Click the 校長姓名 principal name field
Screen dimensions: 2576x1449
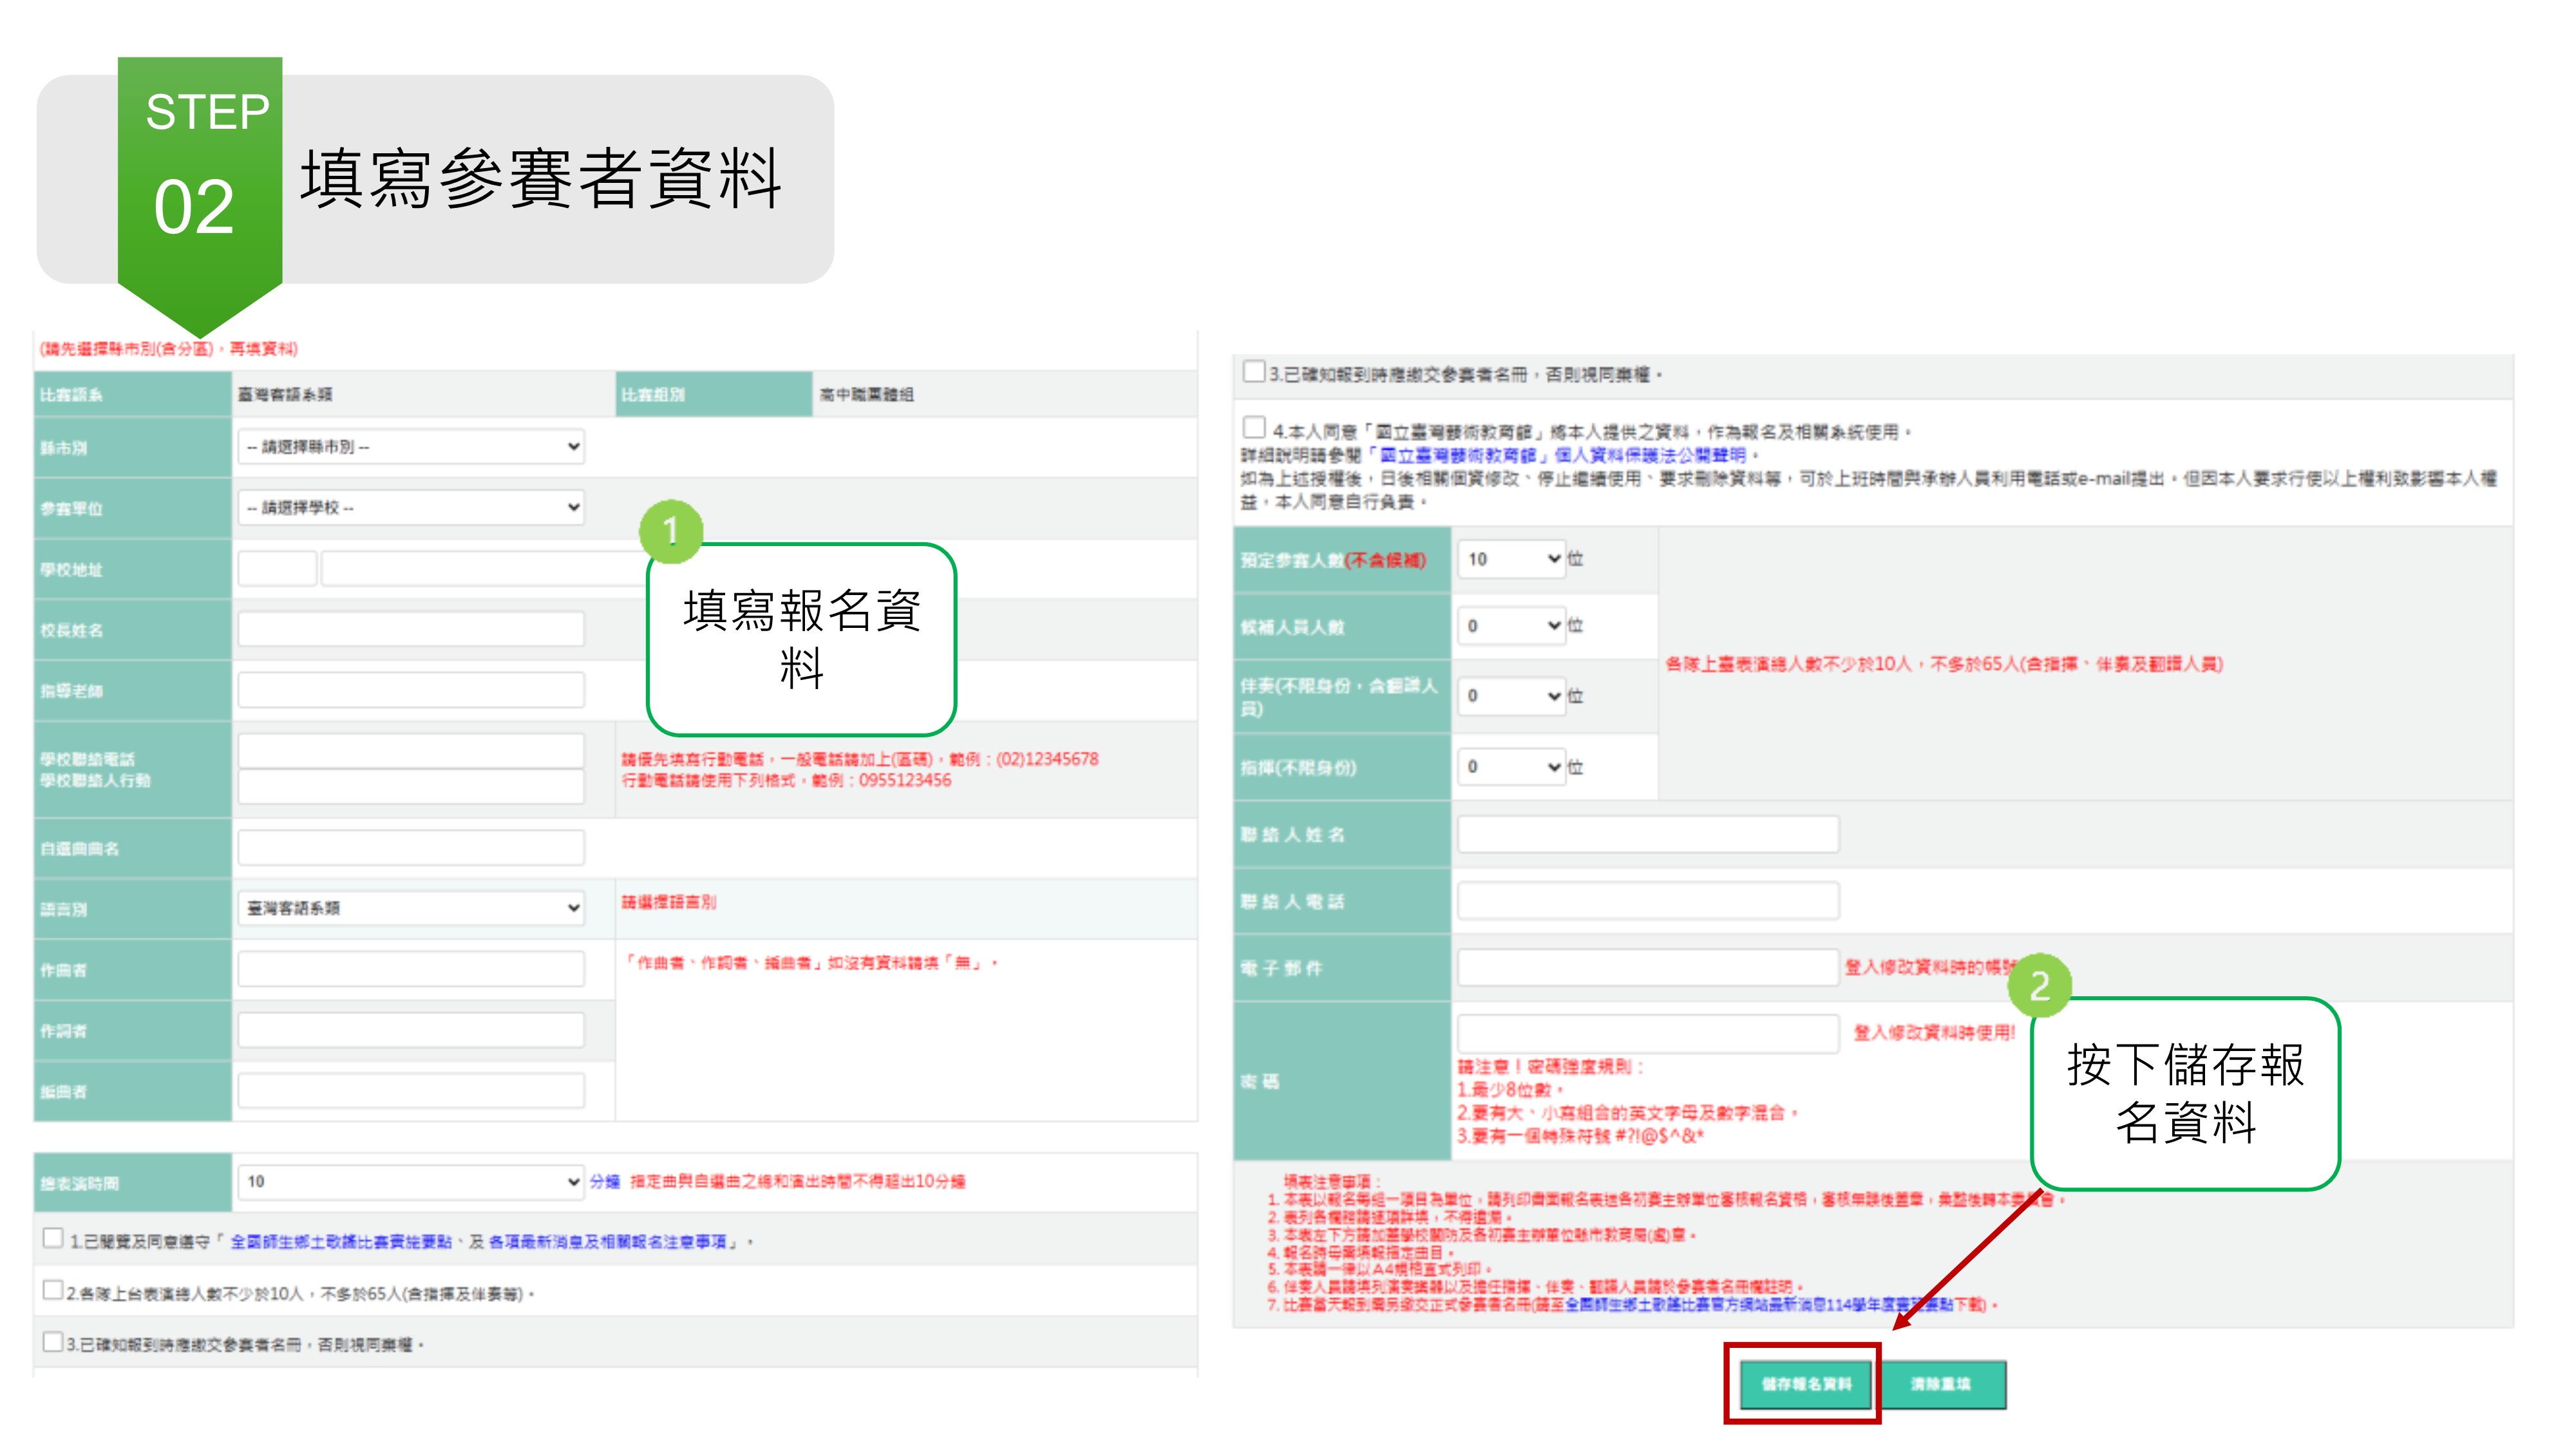(411, 630)
